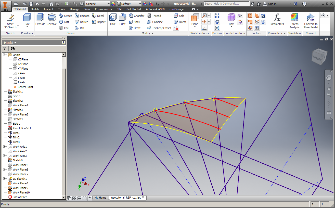Image resolution: width=335 pixels, height=208 pixels.
Task: Open the Parameters dialog
Action: (x=277, y=20)
